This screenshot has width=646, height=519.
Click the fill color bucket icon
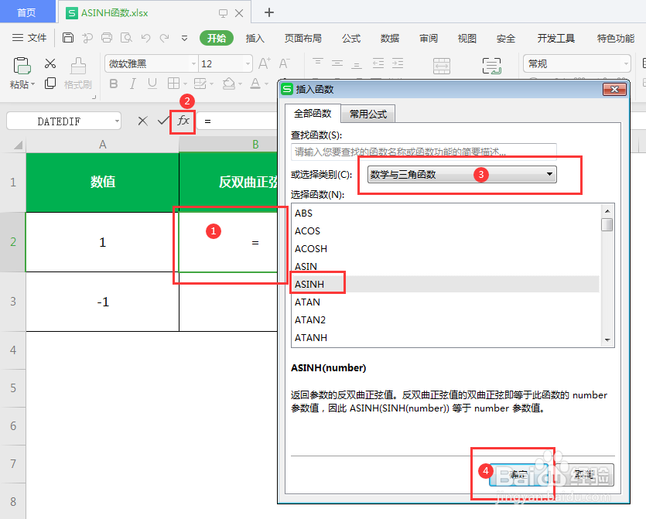coord(229,84)
